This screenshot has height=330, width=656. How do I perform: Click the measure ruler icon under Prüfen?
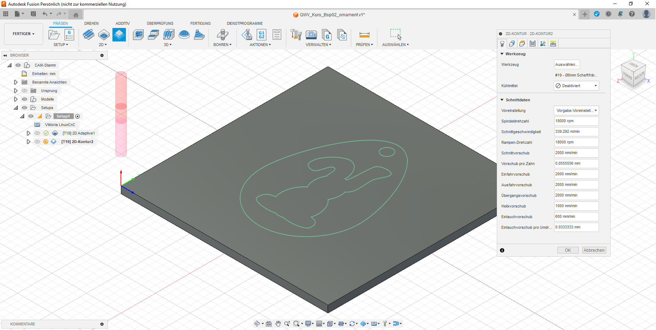[364, 35]
